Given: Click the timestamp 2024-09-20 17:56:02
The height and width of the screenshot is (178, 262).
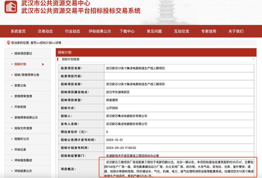Looking at the screenshot, I should tap(121, 148).
